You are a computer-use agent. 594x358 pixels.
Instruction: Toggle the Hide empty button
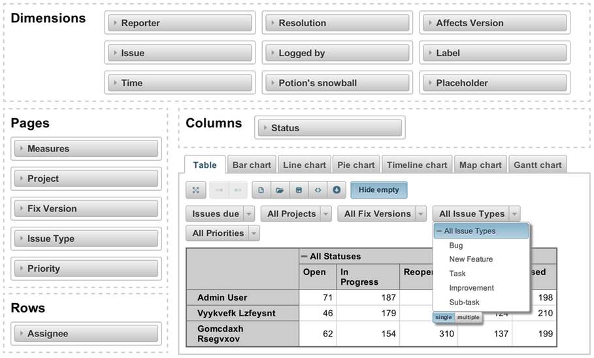[378, 190]
